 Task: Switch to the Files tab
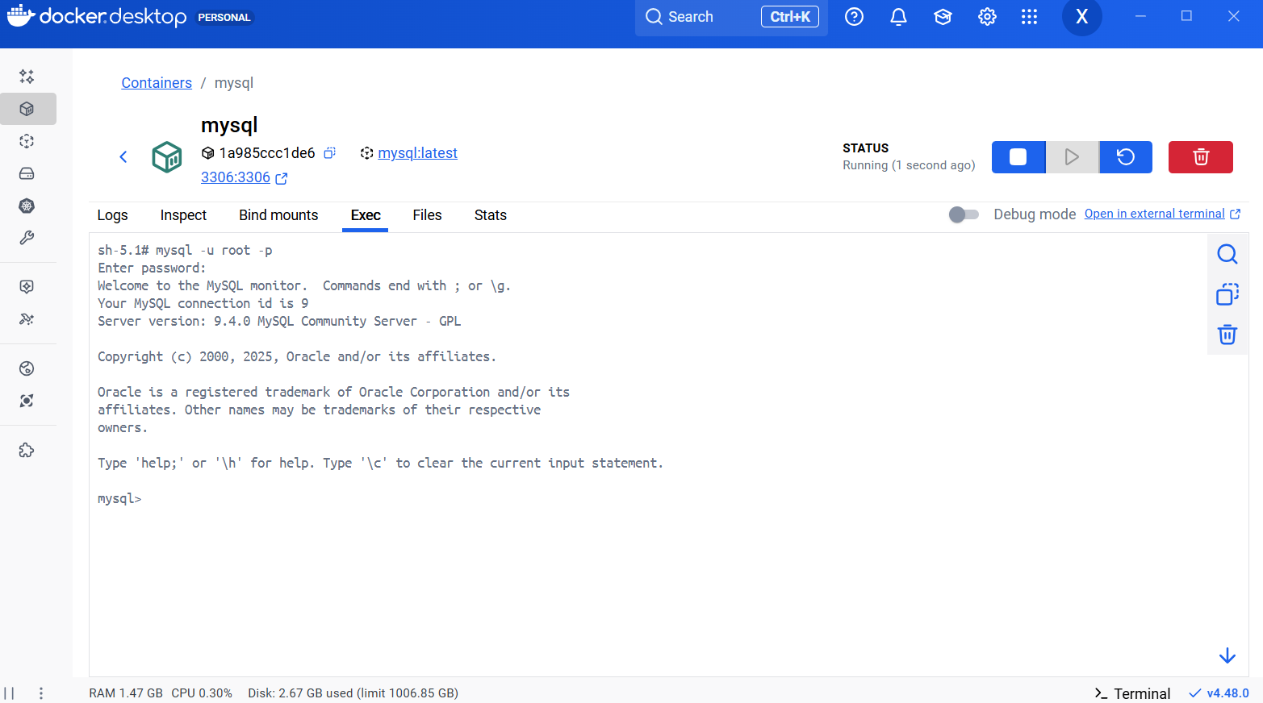point(427,215)
